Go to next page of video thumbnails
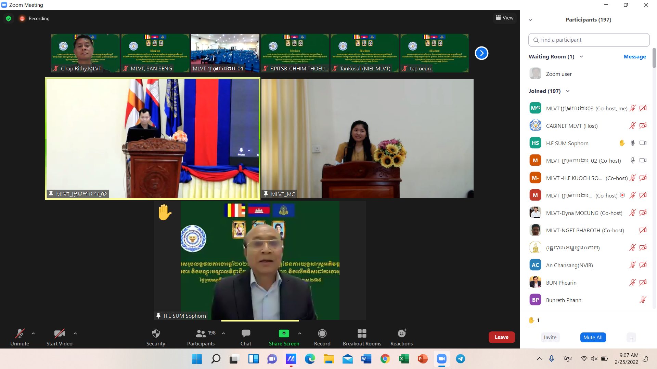Screen dimensions: 657x369 click(481, 53)
